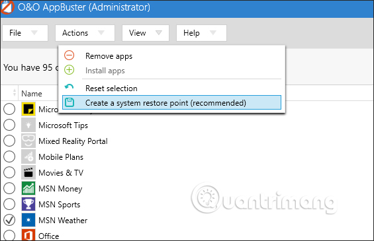
Task: Select the MSN Sports row text
Action: 60,205
